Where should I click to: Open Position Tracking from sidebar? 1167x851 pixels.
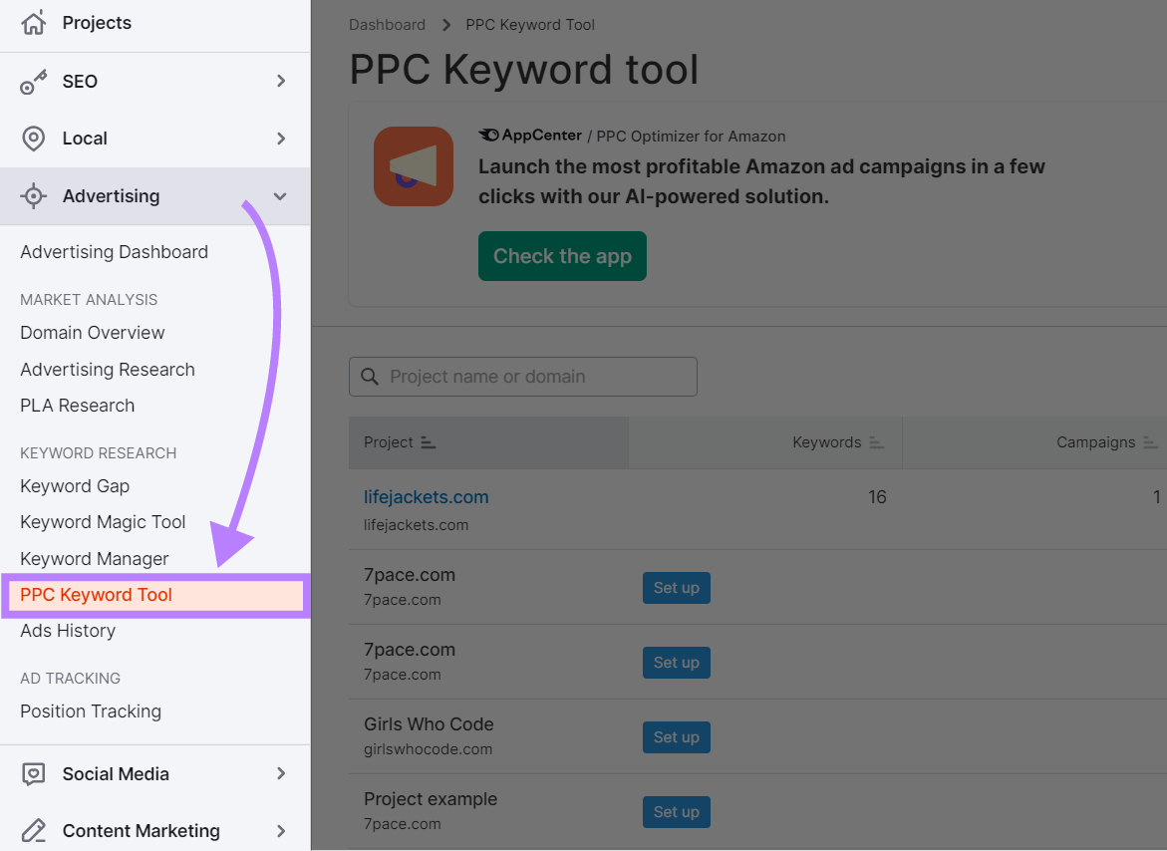click(91, 711)
